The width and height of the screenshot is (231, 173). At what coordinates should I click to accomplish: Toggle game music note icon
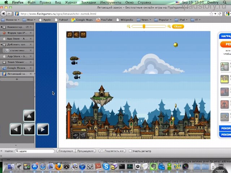click(x=70, y=35)
